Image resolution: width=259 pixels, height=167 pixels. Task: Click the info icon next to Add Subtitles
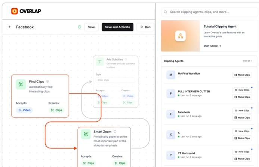click(x=126, y=59)
